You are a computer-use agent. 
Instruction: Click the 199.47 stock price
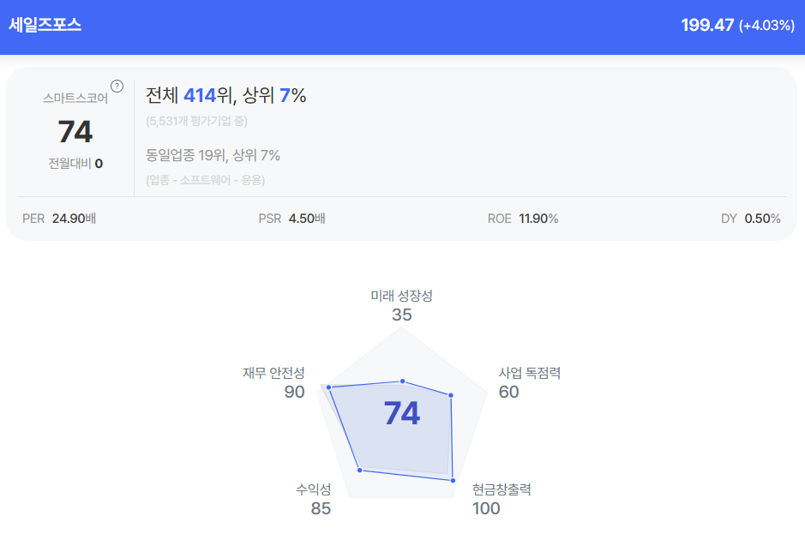point(707,25)
